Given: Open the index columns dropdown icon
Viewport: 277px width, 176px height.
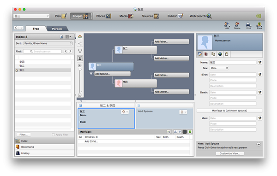Looking at the screenshot, I should click(68, 37).
